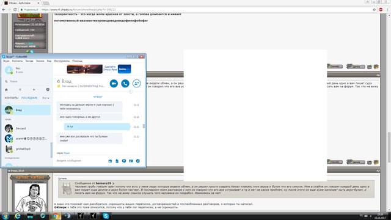The image size is (391, 220).
Task: Click the forum page vertical scrollbar thumb
Action: [389, 147]
